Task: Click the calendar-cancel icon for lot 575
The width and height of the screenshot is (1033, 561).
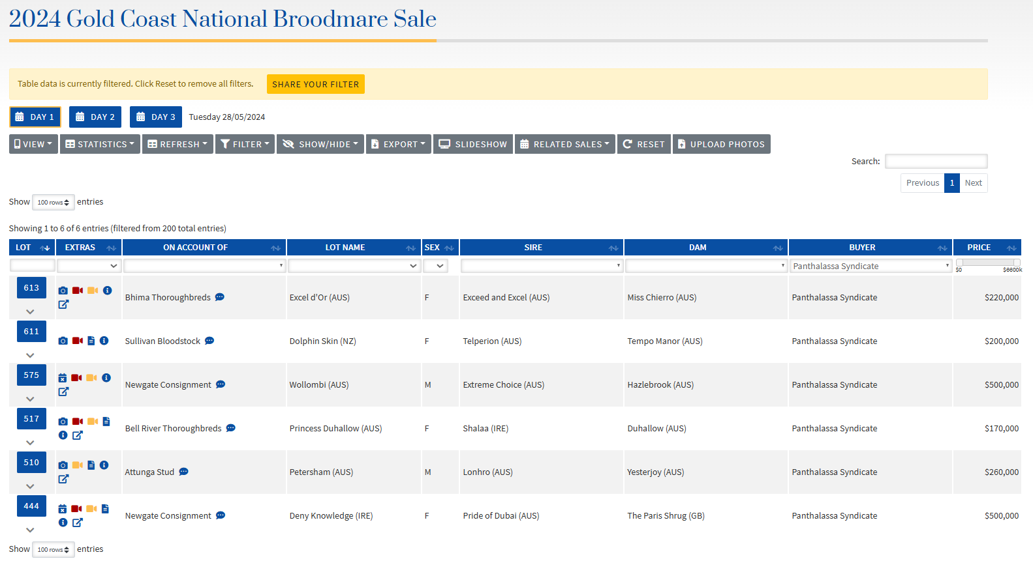Action: 63,378
